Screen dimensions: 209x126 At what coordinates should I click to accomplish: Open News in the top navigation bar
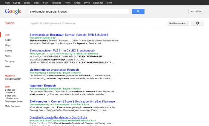pyautogui.click(x=67, y=3)
